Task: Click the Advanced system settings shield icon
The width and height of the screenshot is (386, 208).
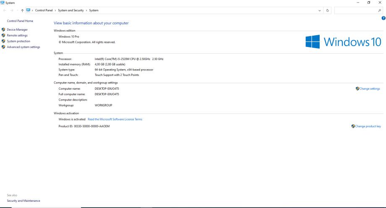Action: [x=3, y=47]
